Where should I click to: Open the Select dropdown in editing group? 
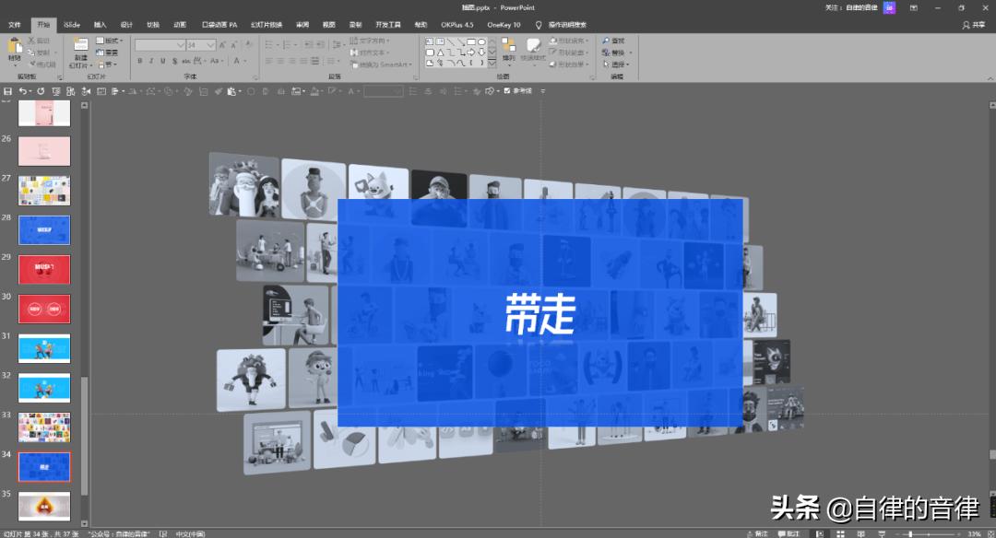coord(616,64)
